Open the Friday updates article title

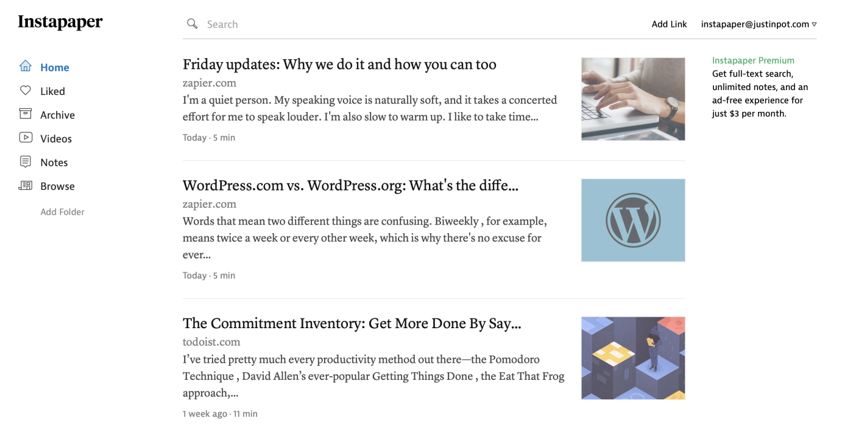[x=339, y=65]
